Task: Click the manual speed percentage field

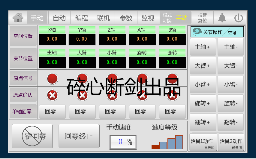Action: tap(122, 142)
